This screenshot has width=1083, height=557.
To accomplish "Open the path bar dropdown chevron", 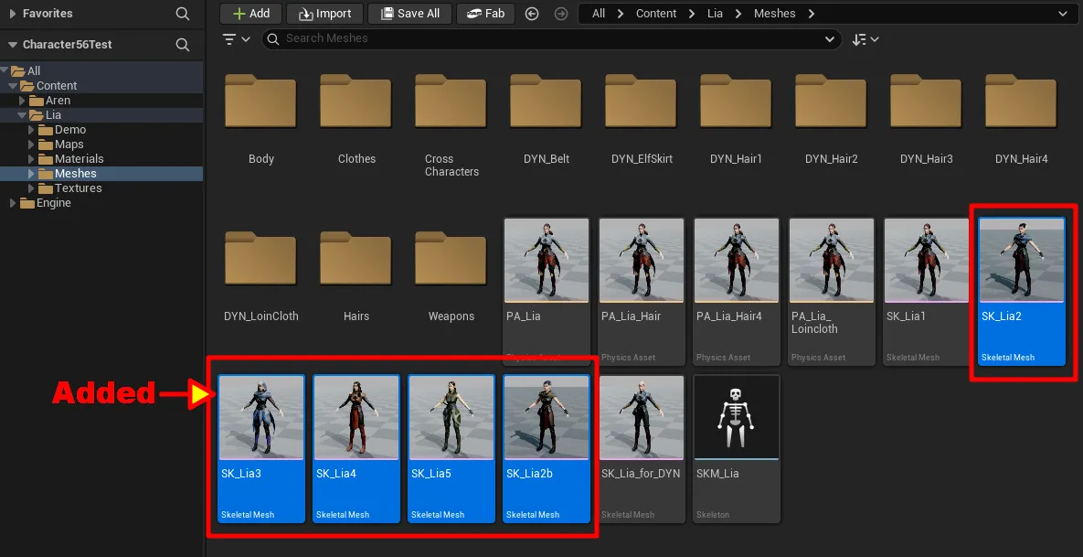I will pyautogui.click(x=1063, y=14).
